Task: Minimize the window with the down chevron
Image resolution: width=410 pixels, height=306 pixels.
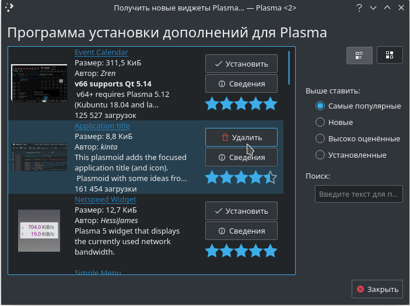Action: tap(373, 8)
